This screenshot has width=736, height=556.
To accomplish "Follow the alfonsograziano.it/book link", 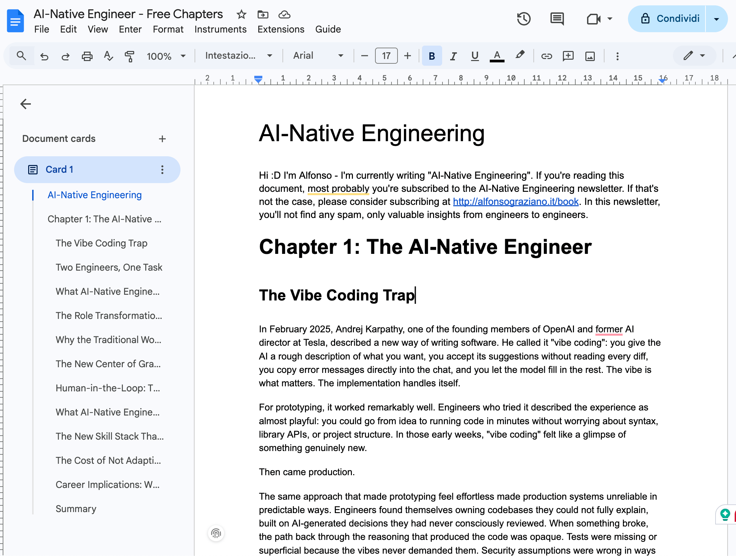I will (516, 202).
